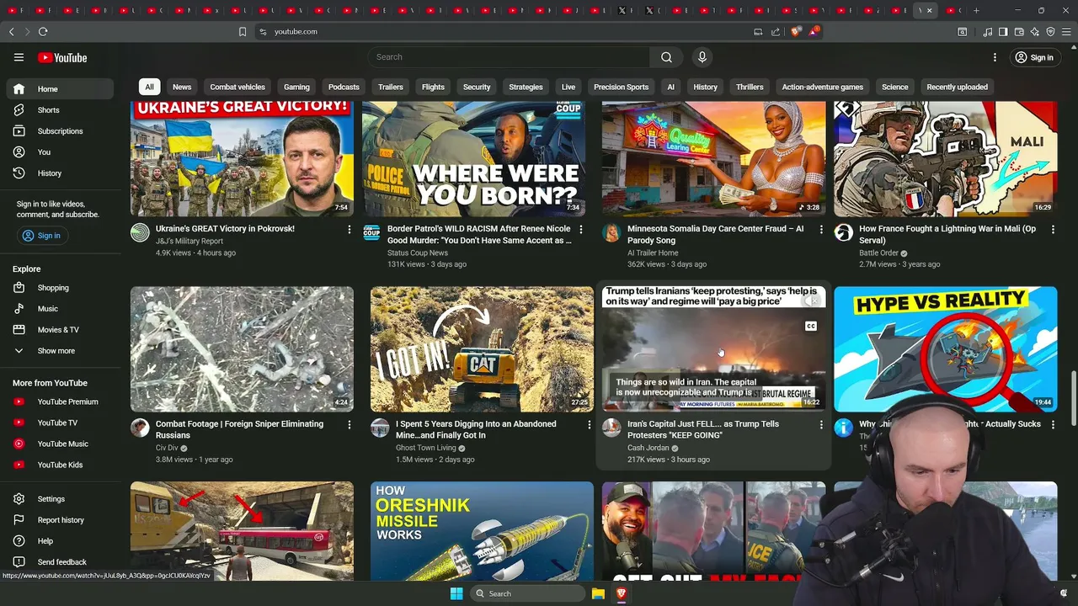Open File Explorer from taskbar
The image size is (1078, 606).
pyautogui.click(x=598, y=593)
